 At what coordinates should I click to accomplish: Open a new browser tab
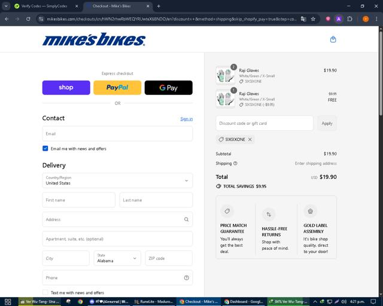coord(159,6)
